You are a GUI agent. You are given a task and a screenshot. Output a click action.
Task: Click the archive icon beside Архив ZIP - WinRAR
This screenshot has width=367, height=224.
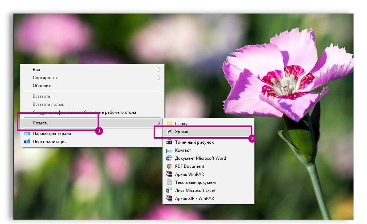[169, 198]
